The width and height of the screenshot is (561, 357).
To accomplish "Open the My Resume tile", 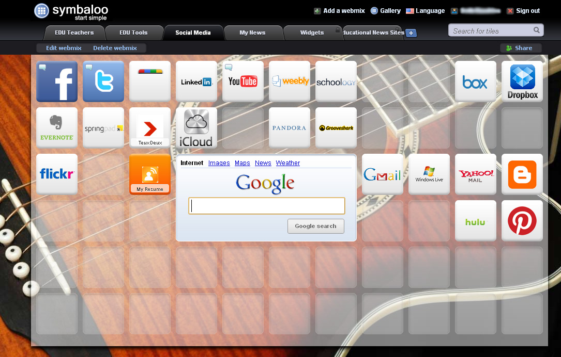I will click(x=150, y=174).
